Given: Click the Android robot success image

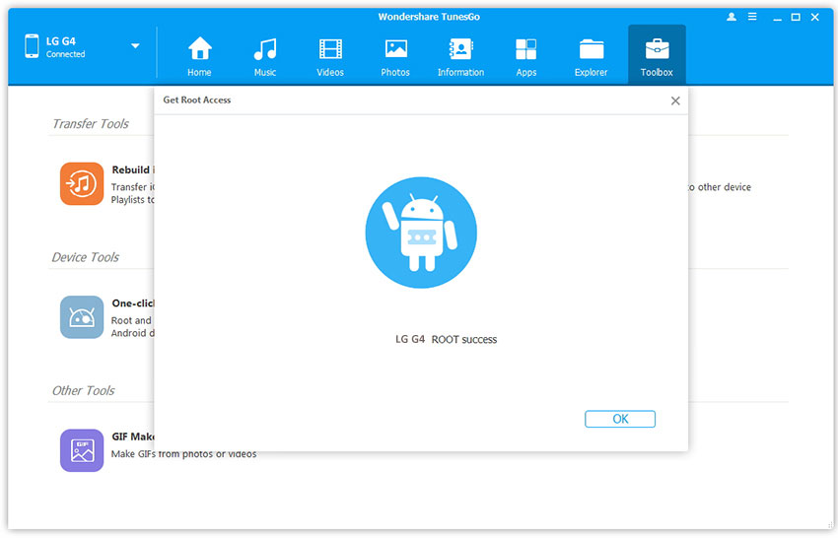Looking at the screenshot, I should tap(421, 233).
